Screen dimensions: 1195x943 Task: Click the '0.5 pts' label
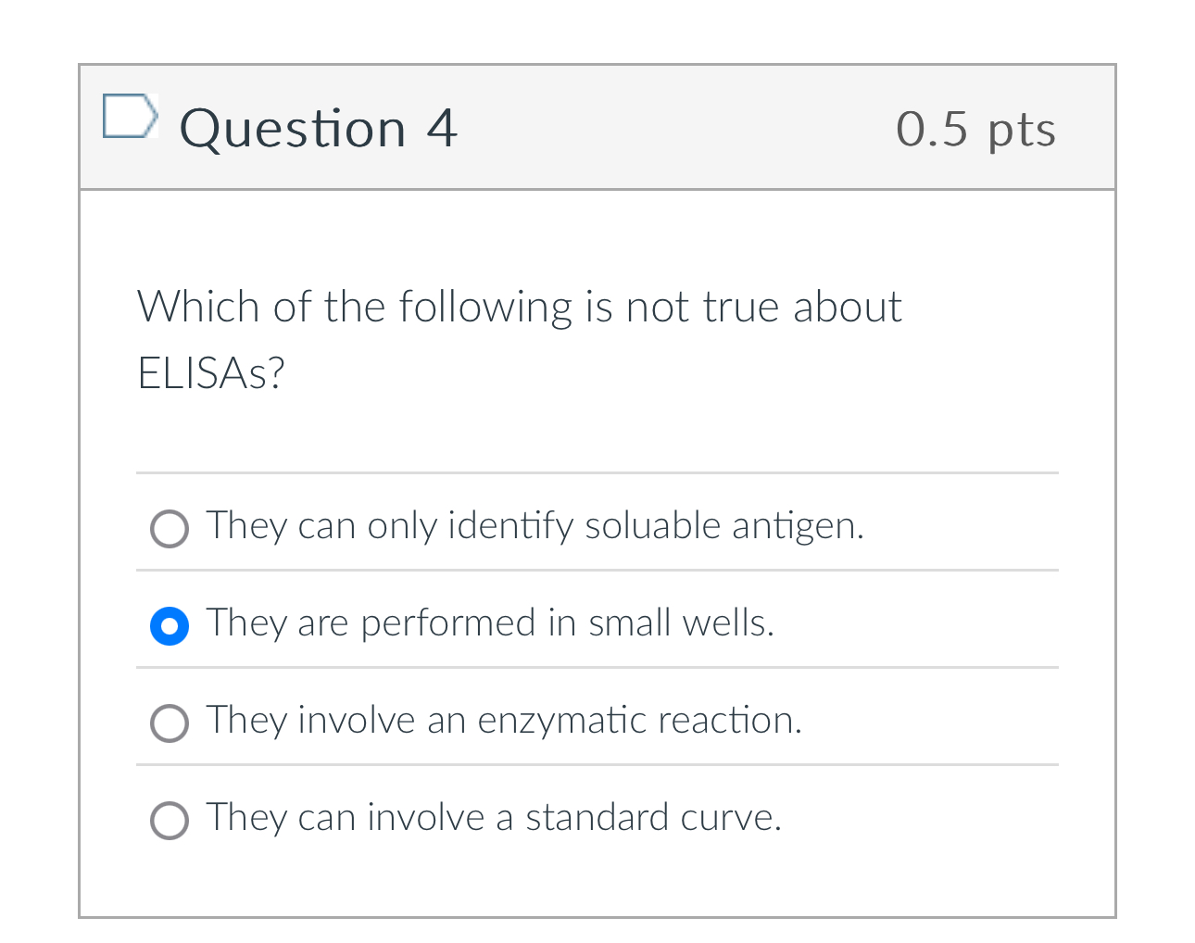tap(975, 130)
